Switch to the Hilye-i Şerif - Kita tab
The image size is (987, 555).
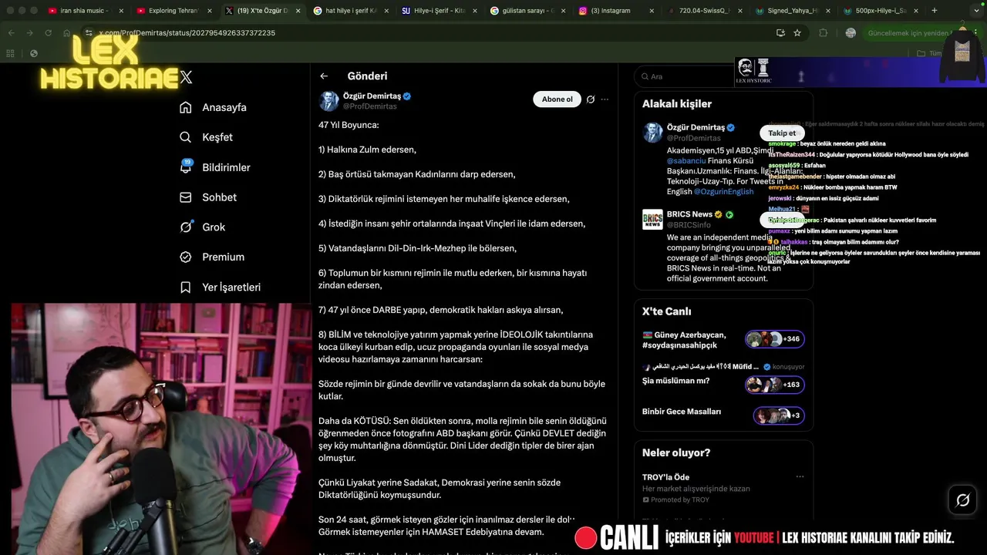438,11
